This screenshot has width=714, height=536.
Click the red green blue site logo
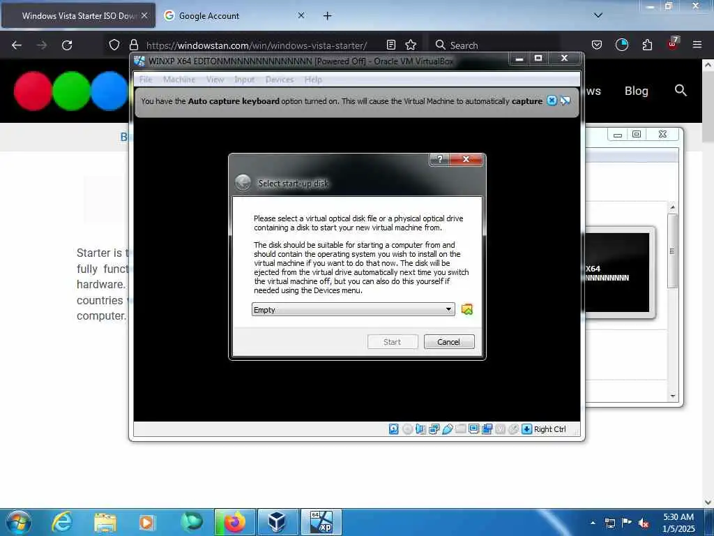click(70, 91)
